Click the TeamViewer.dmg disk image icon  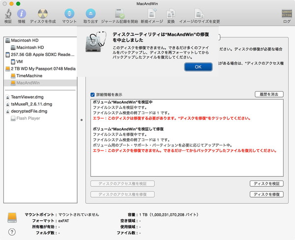click(x=8, y=97)
